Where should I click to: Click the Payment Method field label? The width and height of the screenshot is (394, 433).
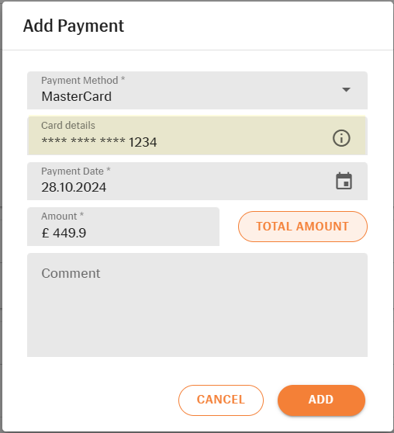coord(83,81)
